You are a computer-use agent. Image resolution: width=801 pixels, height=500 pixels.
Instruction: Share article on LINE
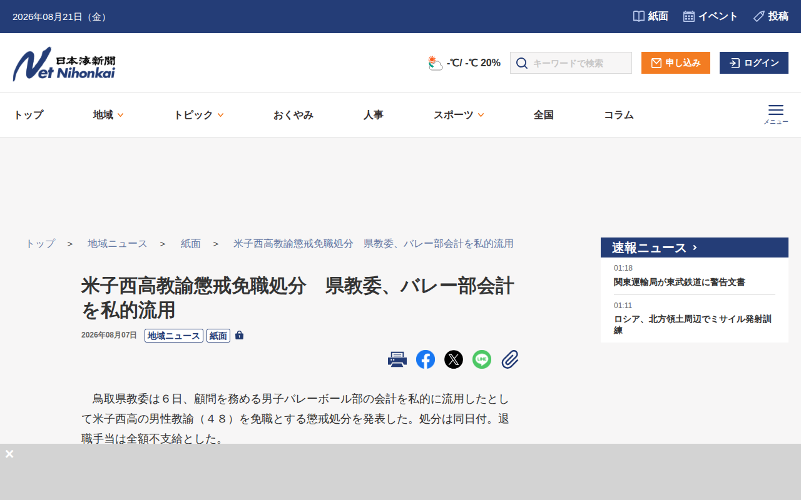(x=482, y=359)
